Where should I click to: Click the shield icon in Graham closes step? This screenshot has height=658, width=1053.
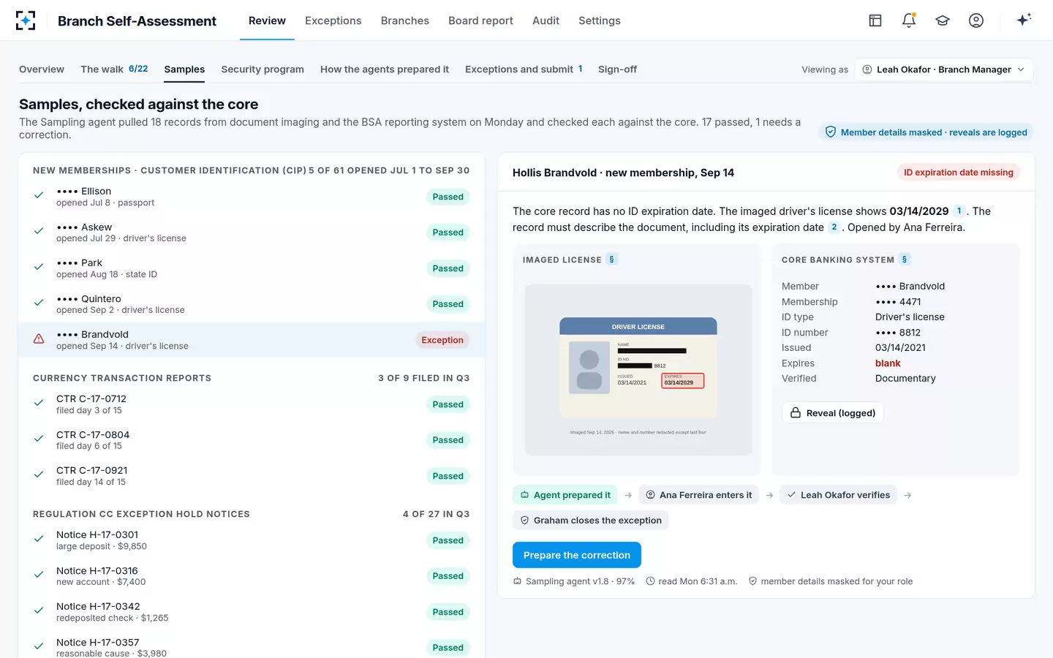pyautogui.click(x=524, y=521)
